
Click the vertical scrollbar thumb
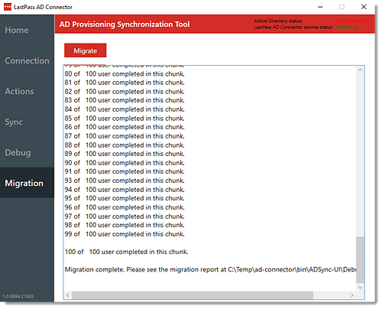point(360,259)
